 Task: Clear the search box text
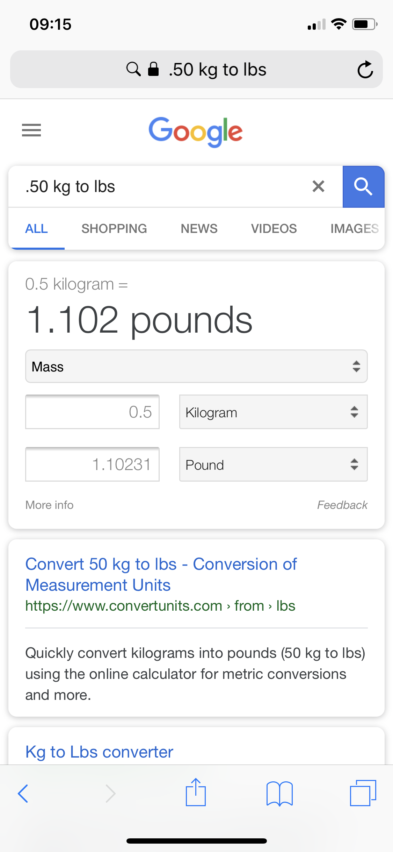point(318,186)
